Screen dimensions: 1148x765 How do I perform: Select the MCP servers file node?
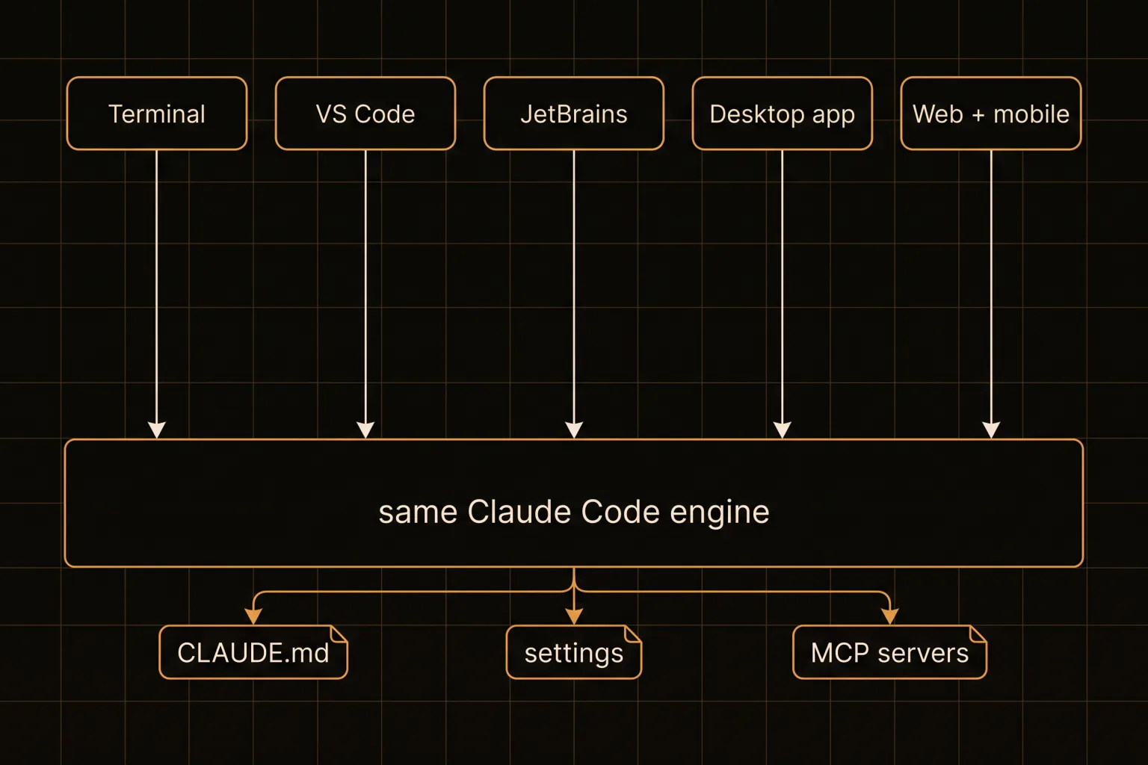point(889,652)
